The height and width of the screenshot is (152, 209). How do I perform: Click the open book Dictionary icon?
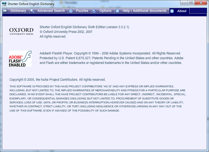[5, 11]
